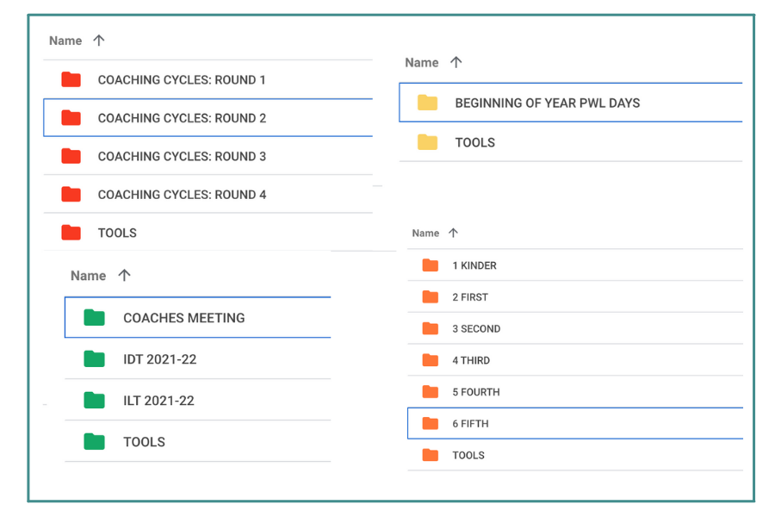
Task: Select the red Coaching Cycles: Round 3 folder icon
Action: 71,156
